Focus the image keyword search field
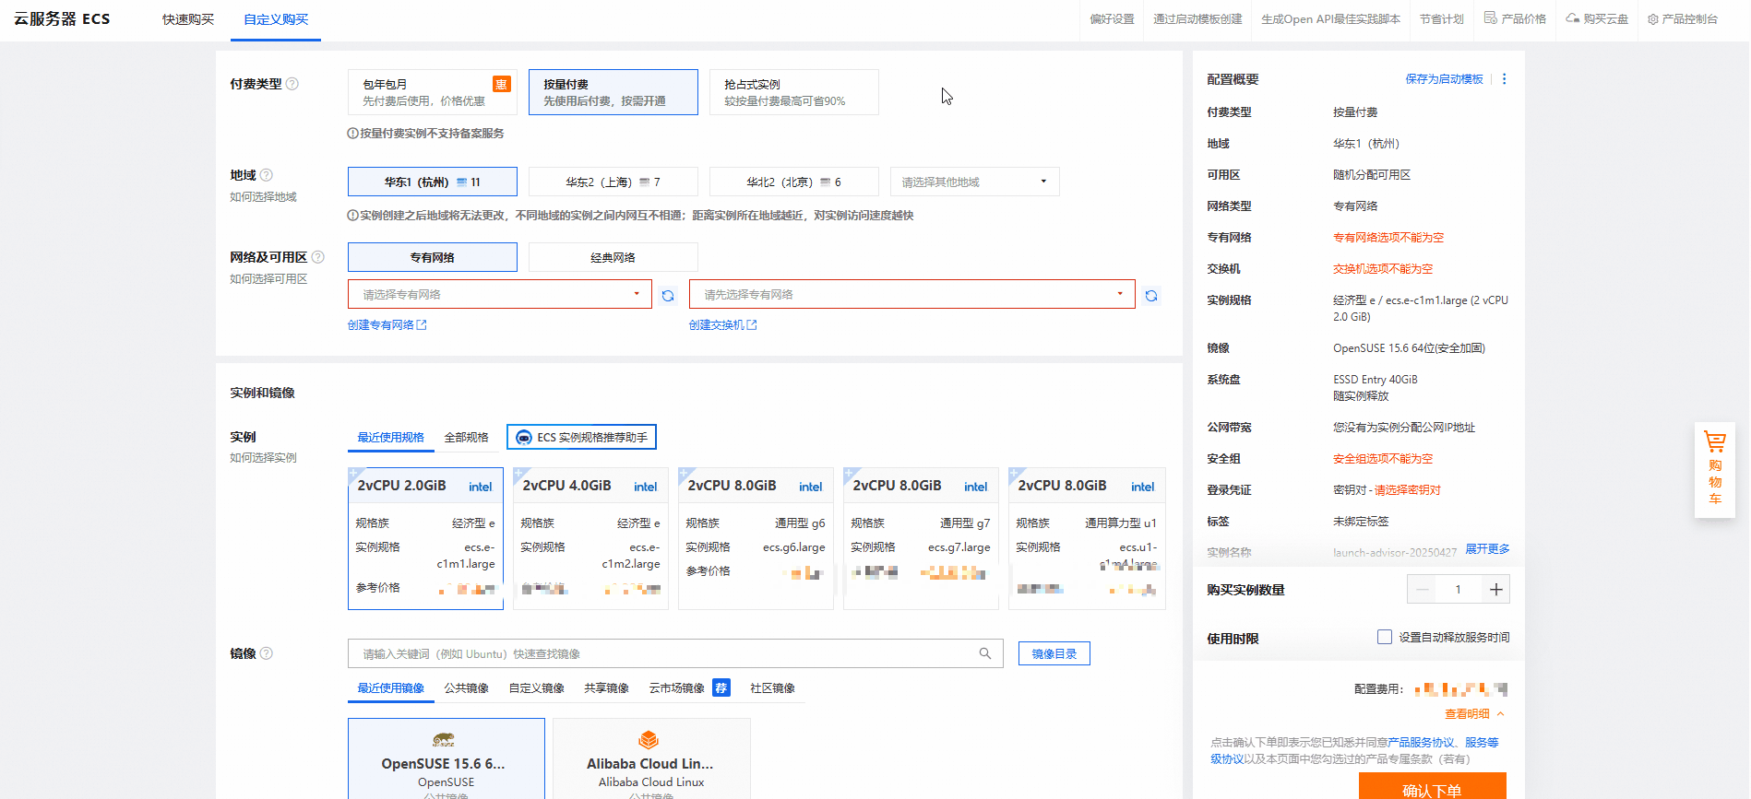Viewport: 1751px width, 799px height. coord(675,653)
